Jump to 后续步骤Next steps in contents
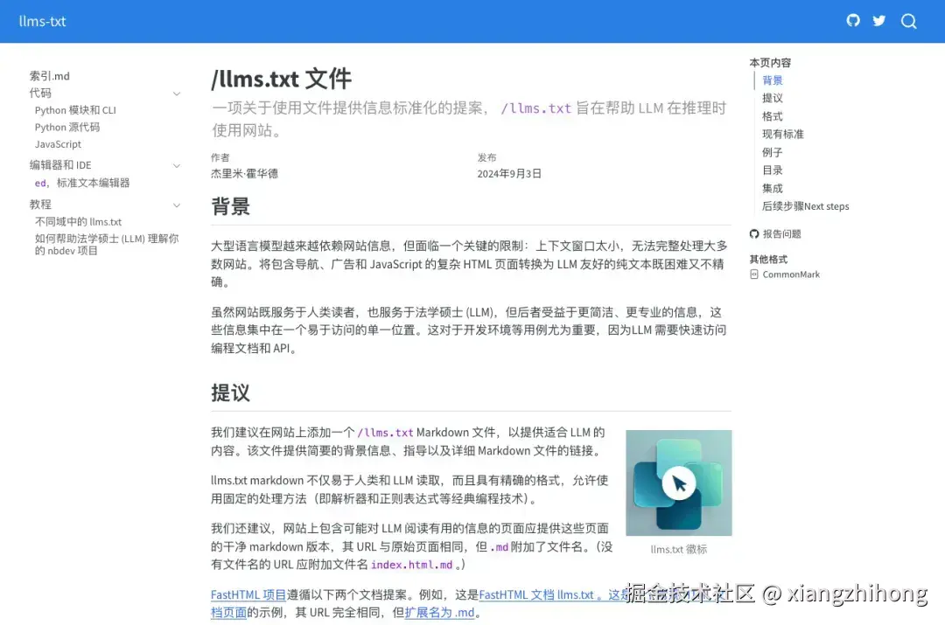The width and height of the screenshot is (945, 625). click(805, 206)
